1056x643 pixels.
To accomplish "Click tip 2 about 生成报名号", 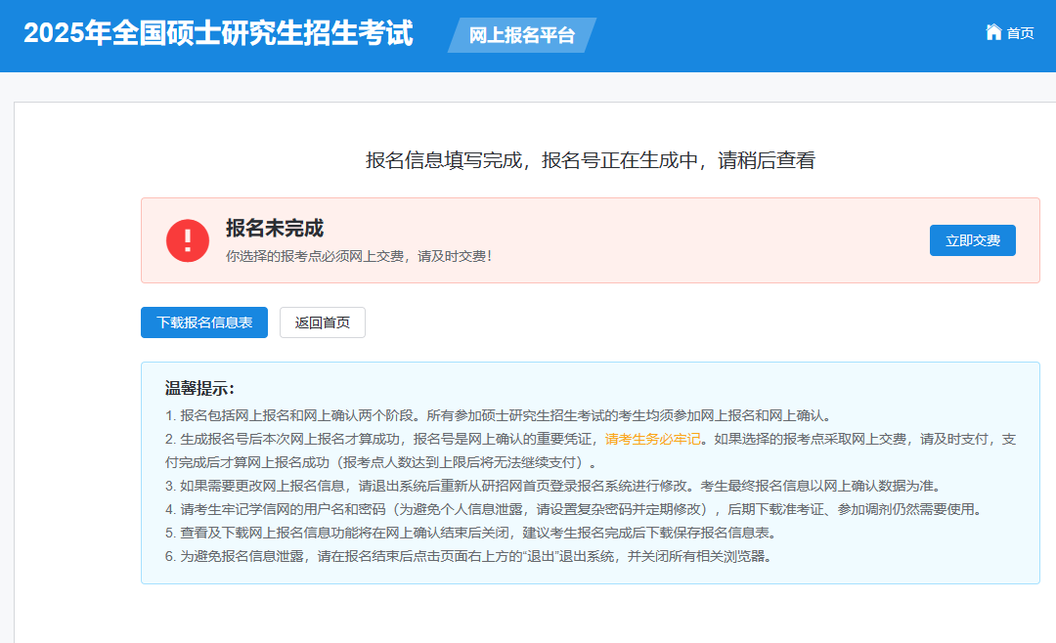I will [440, 439].
